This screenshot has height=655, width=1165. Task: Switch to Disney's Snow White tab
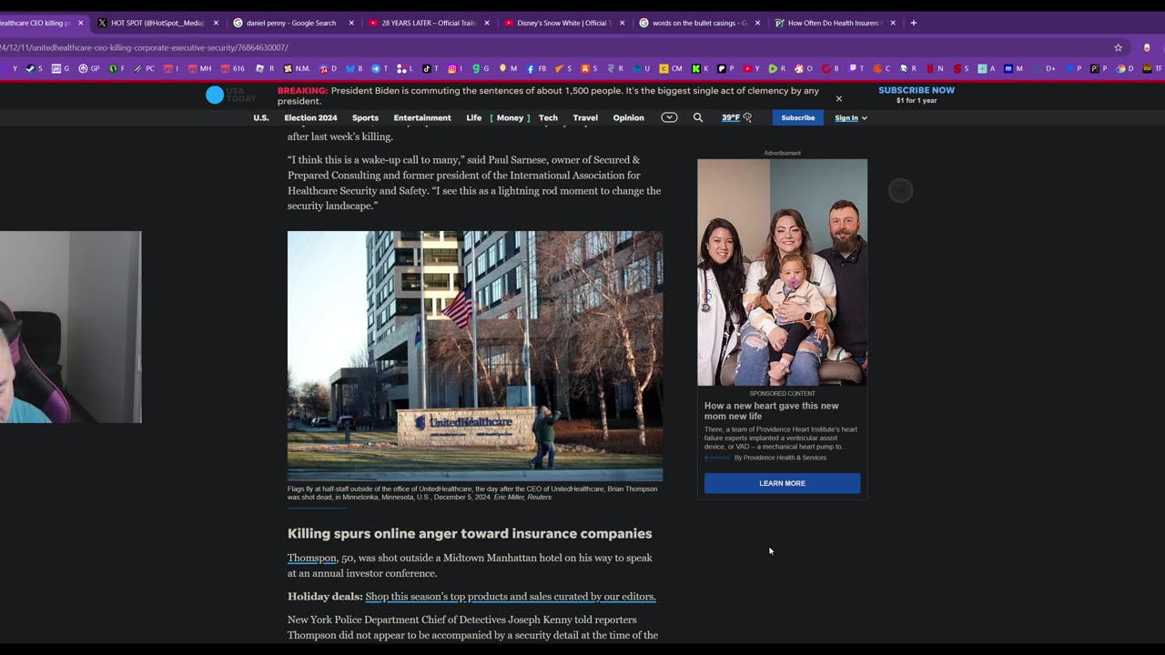click(x=562, y=23)
